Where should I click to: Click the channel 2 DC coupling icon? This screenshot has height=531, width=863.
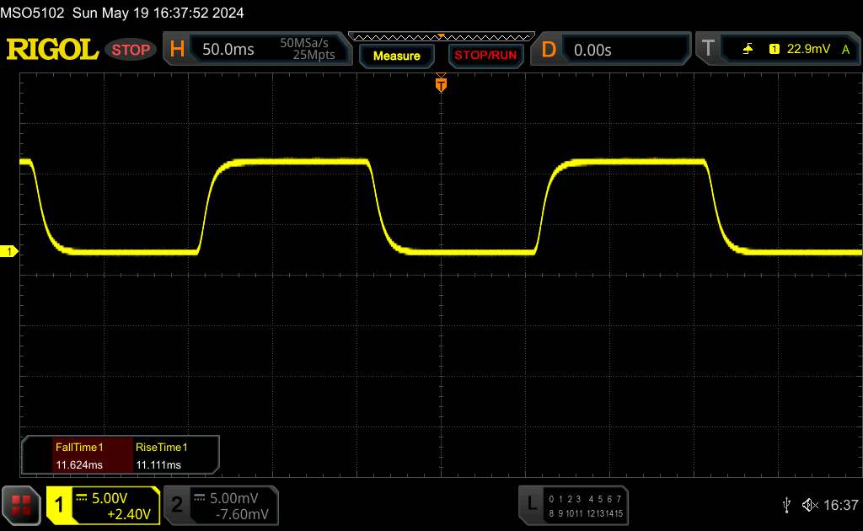click(x=199, y=498)
